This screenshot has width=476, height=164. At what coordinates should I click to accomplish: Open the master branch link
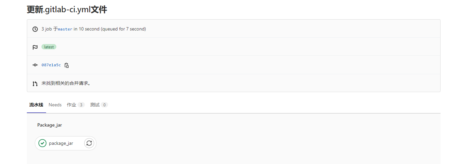(65, 29)
